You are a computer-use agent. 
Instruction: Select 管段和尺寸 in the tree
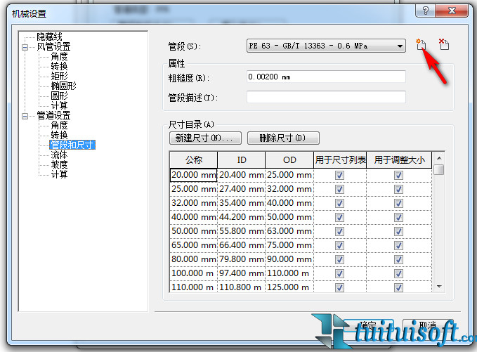(x=72, y=145)
